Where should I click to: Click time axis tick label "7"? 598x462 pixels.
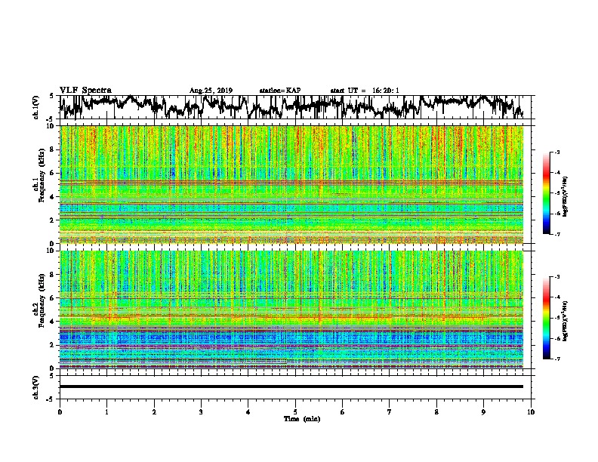[x=390, y=412]
